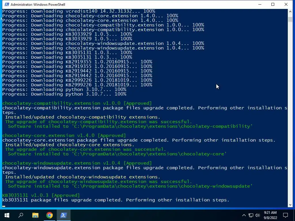Viewport: 295px width, 221px height.
Task: Click 'kb3035131 package files upgrade completed' line
Action: pos(116,200)
